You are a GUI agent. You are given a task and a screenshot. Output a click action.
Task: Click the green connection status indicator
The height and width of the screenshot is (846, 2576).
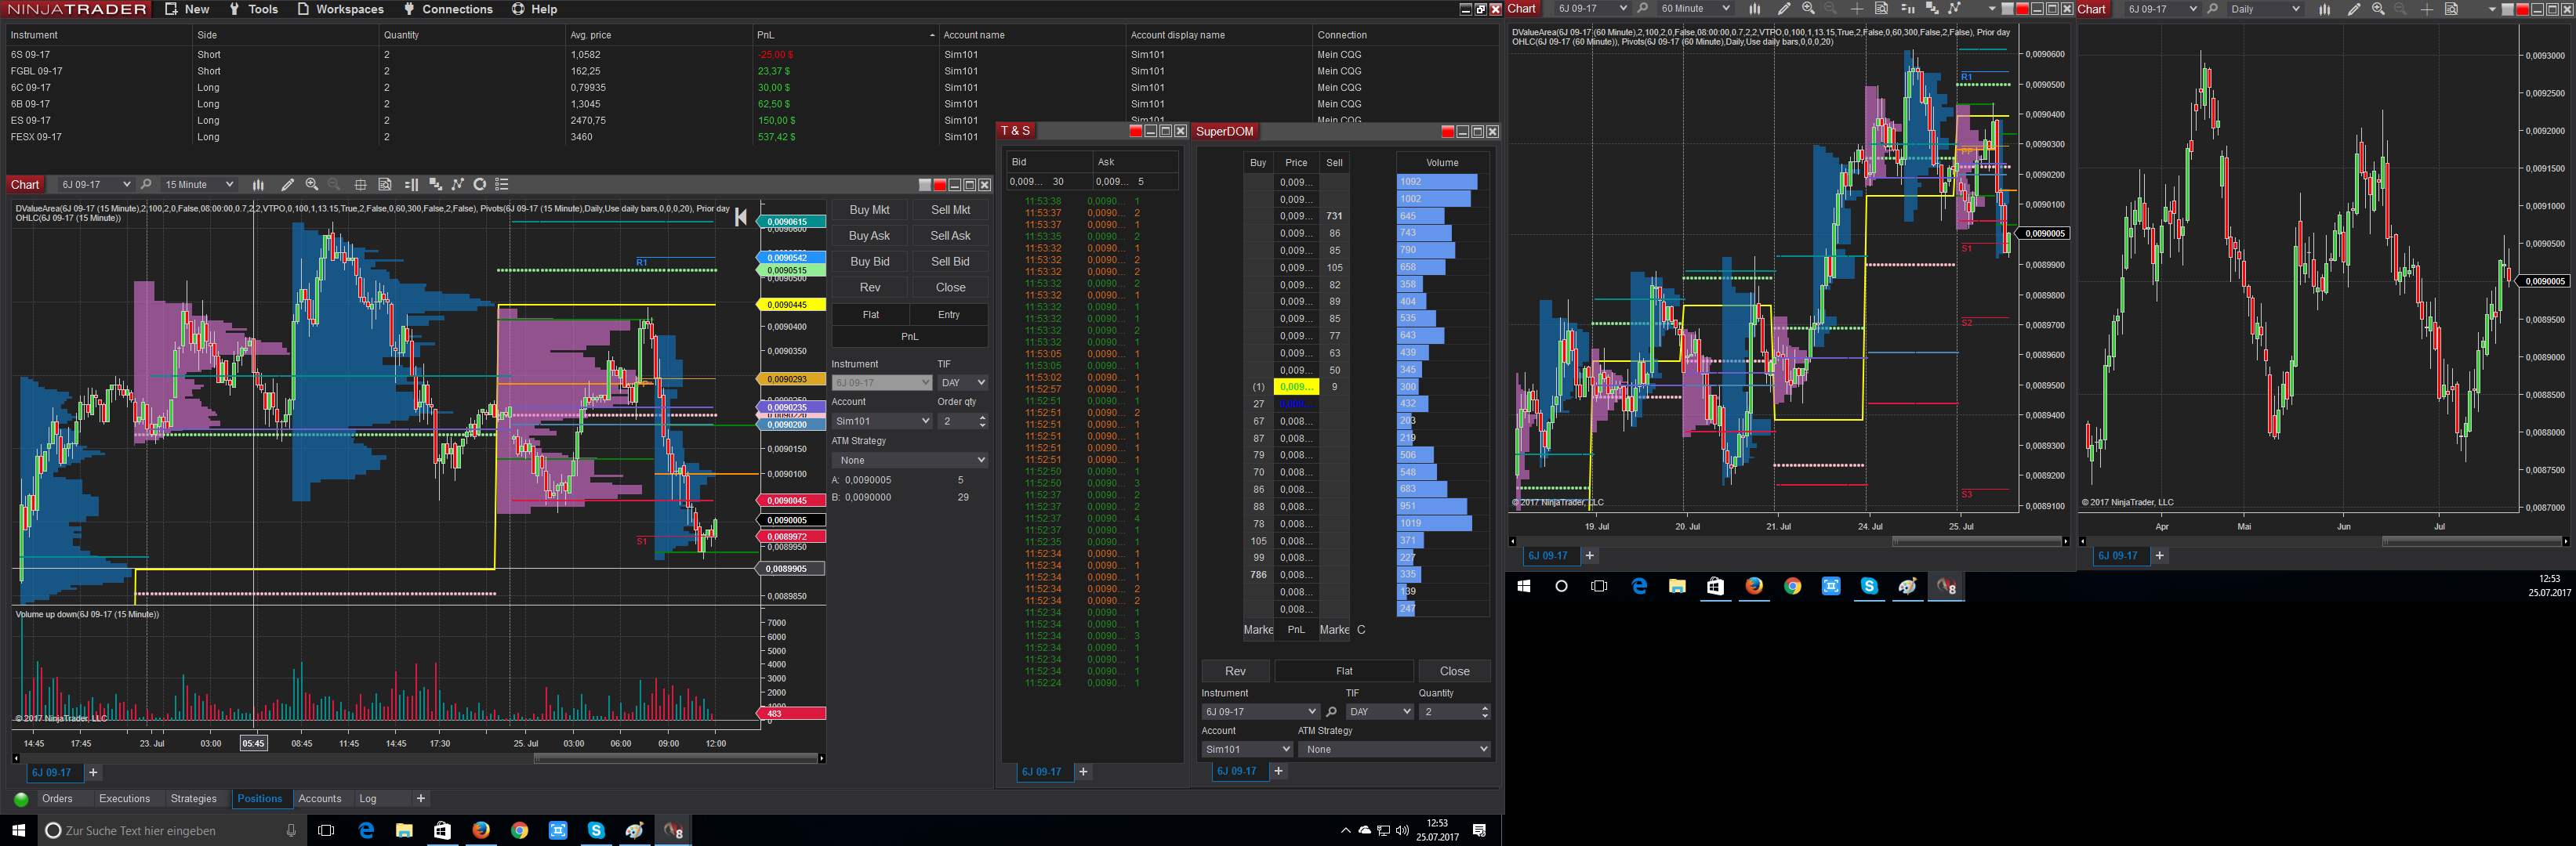21,799
